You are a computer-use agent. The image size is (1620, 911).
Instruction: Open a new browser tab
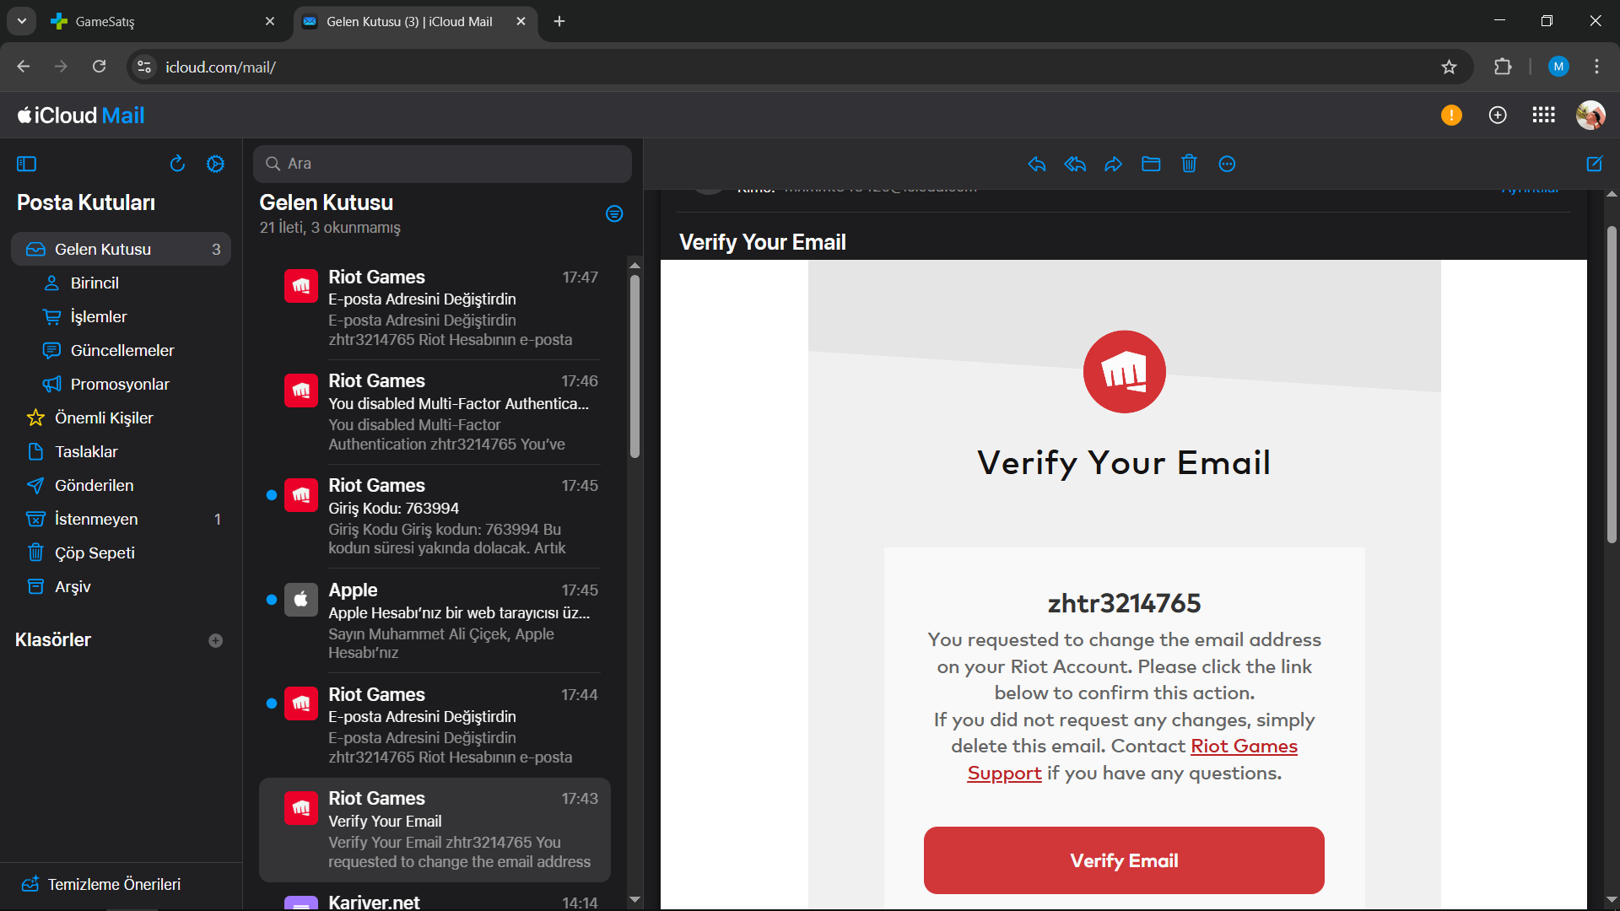coord(559,21)
